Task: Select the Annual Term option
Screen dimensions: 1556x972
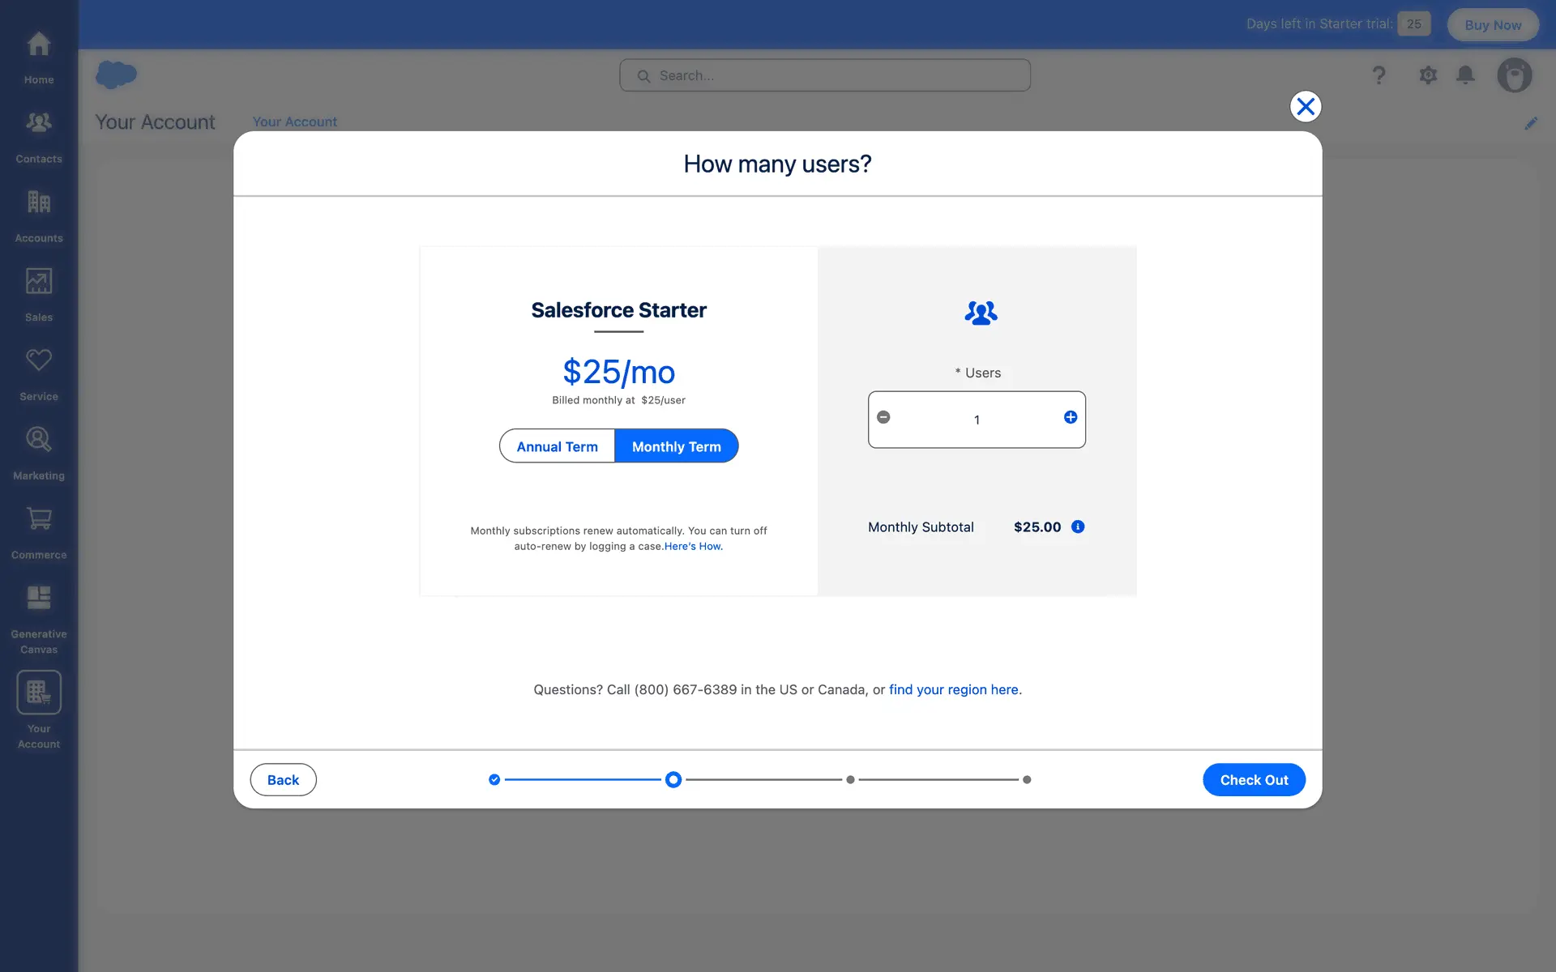Action: point(557,446)
